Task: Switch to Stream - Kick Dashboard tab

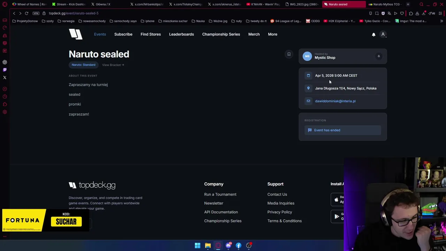Action: pos(69,4)
